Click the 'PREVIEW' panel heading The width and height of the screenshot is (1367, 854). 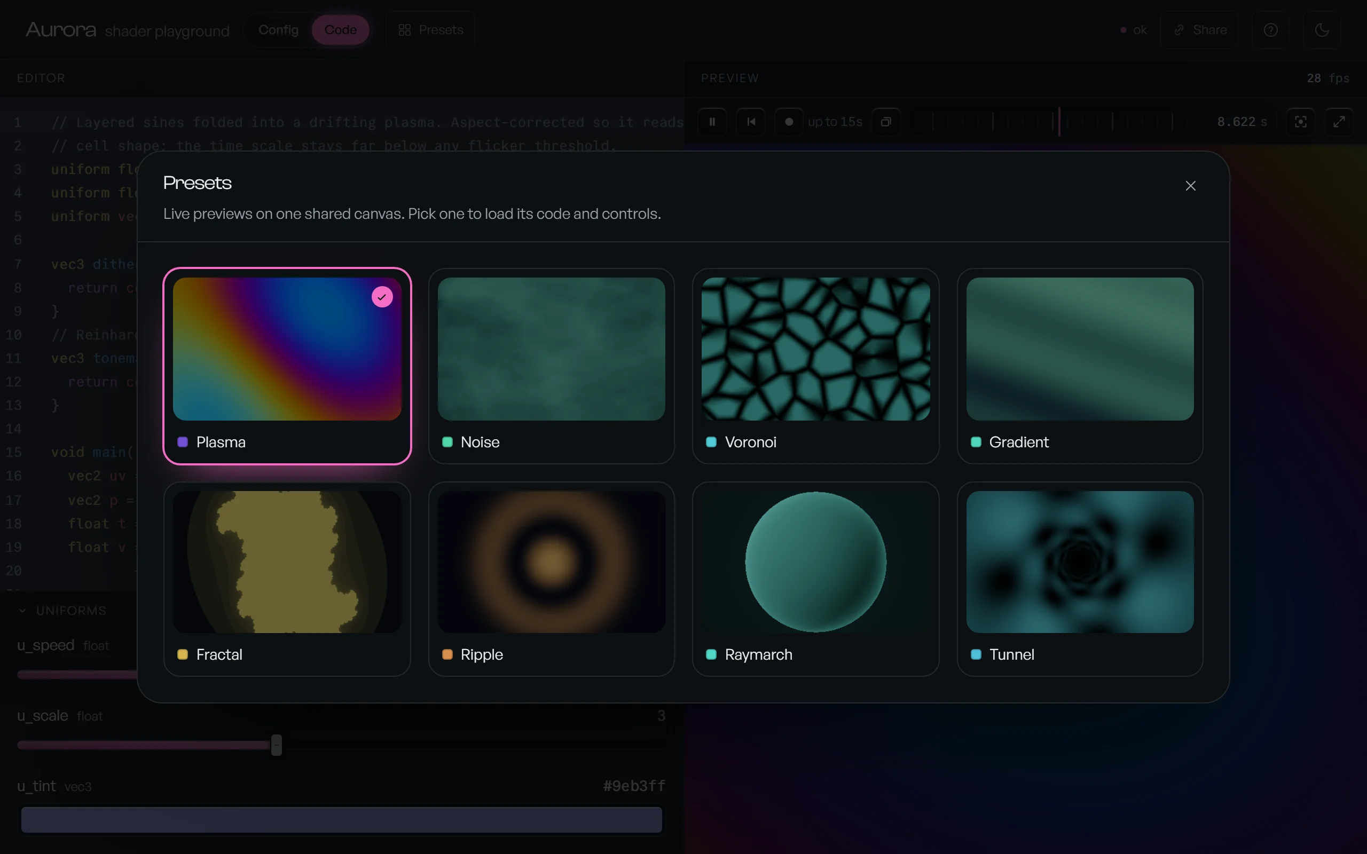point(730,78)
